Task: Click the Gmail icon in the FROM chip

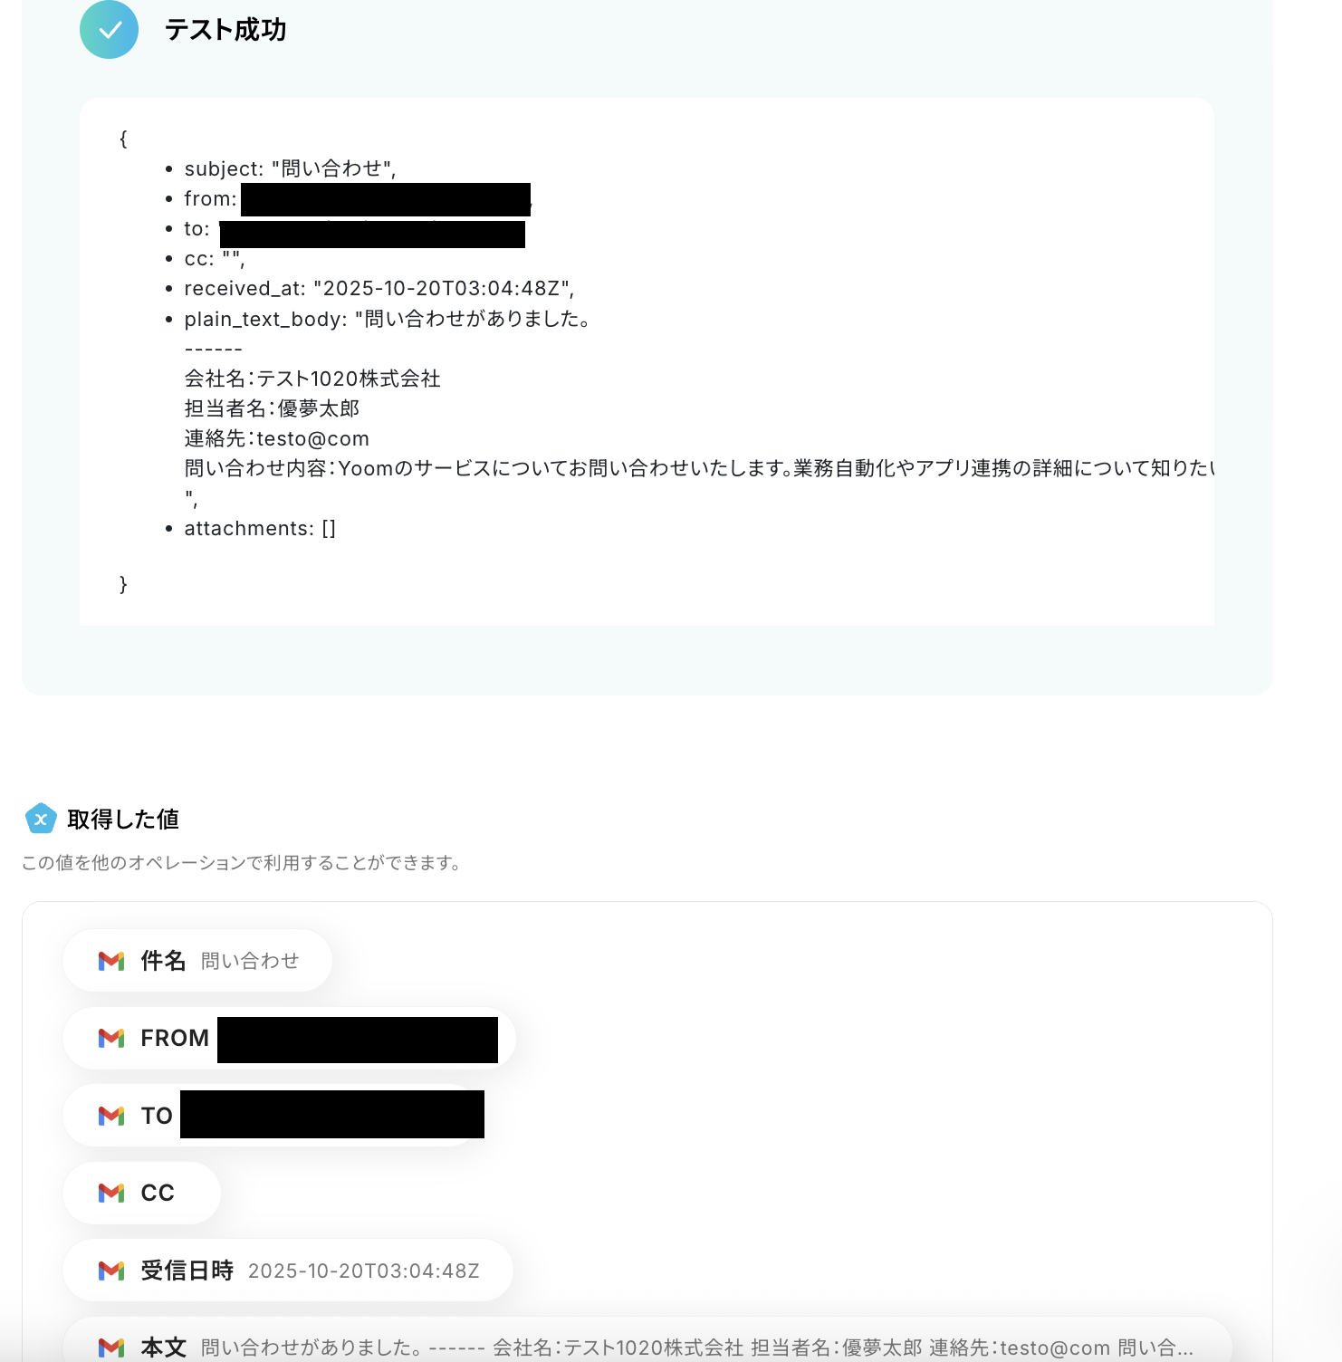Action: [x=111, y=1038]
